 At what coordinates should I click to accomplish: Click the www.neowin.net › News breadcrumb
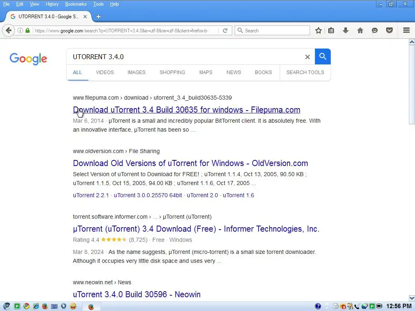[102, 282]
